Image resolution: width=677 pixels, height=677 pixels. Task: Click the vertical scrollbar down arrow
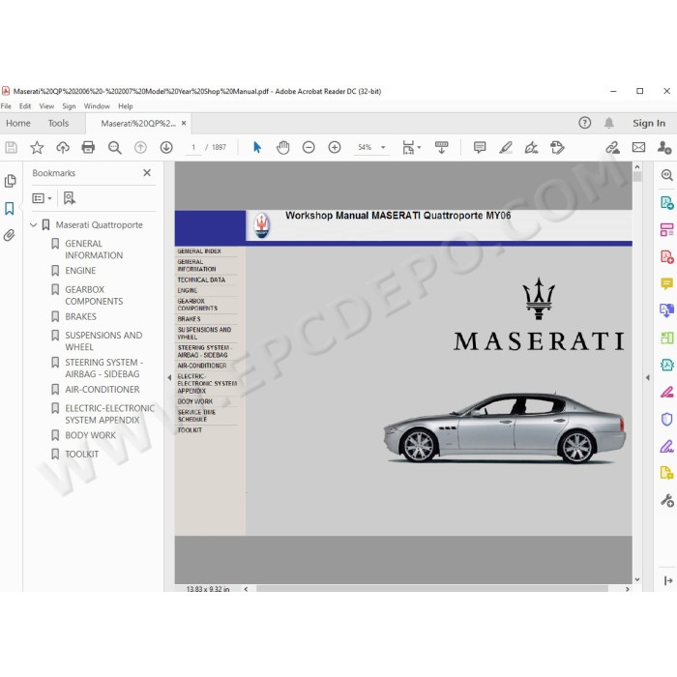[x=637, y=579]
